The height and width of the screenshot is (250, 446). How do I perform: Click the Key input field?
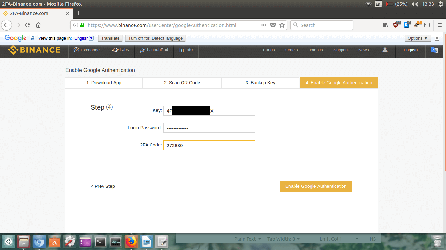point(209,111)
